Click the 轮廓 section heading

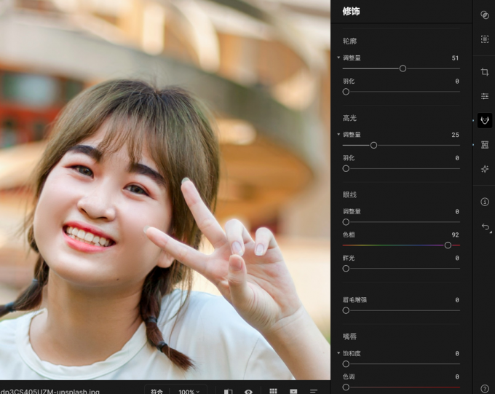pyautogui.click(x=349, y=41)
